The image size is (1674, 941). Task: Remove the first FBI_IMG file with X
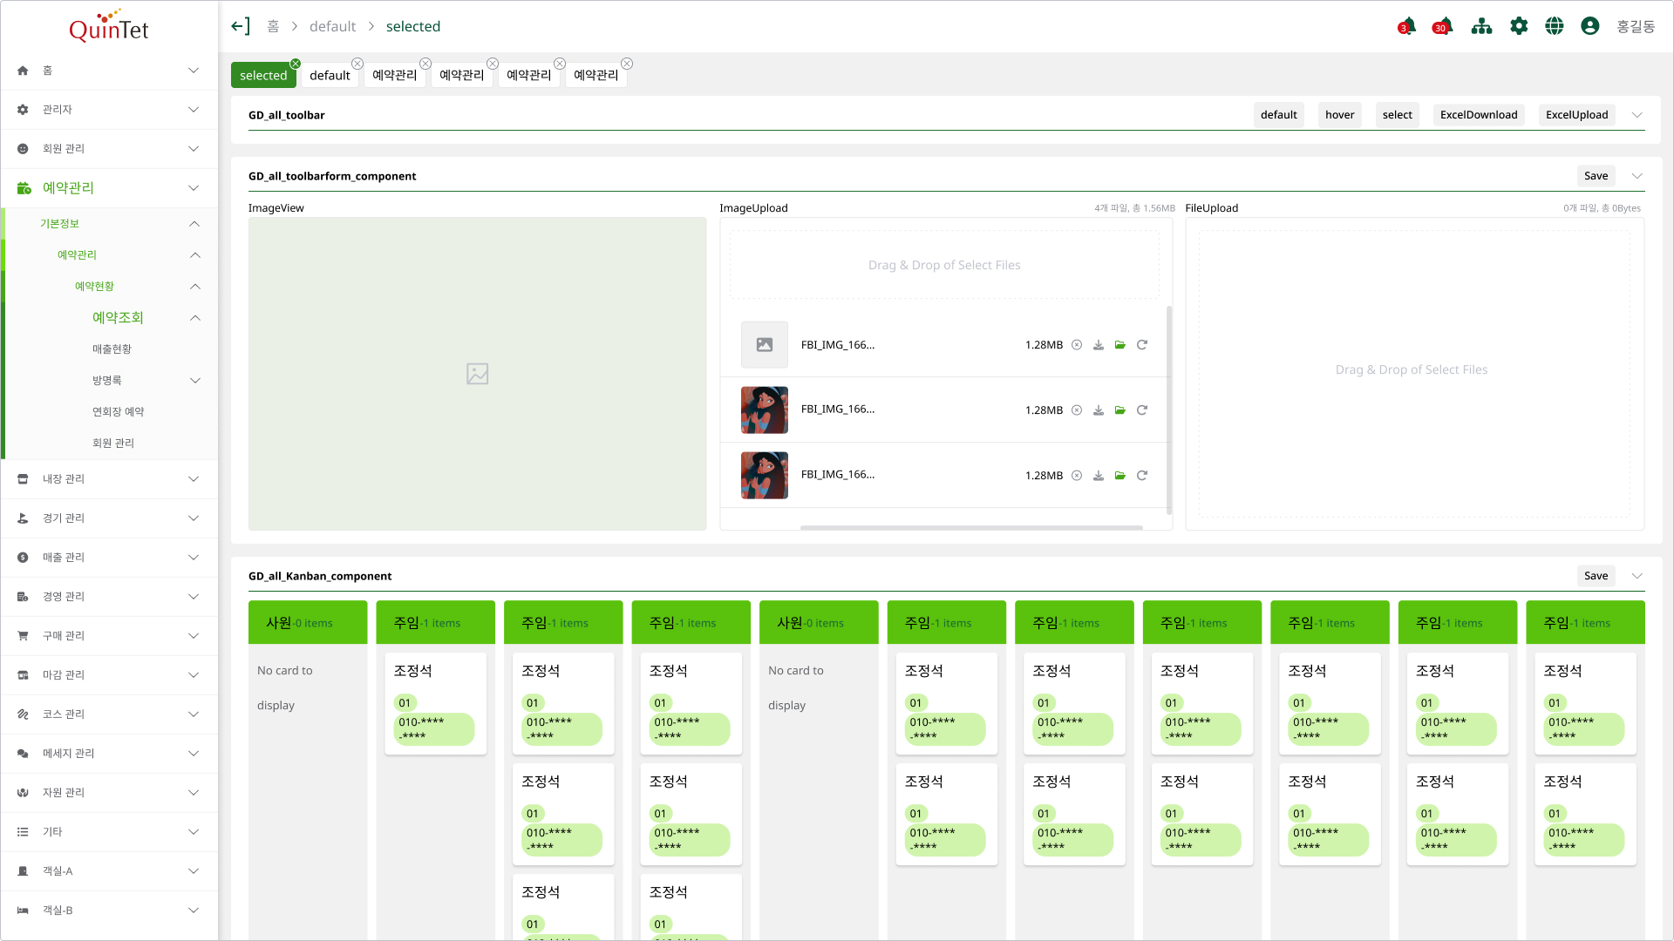[1077, 345]
